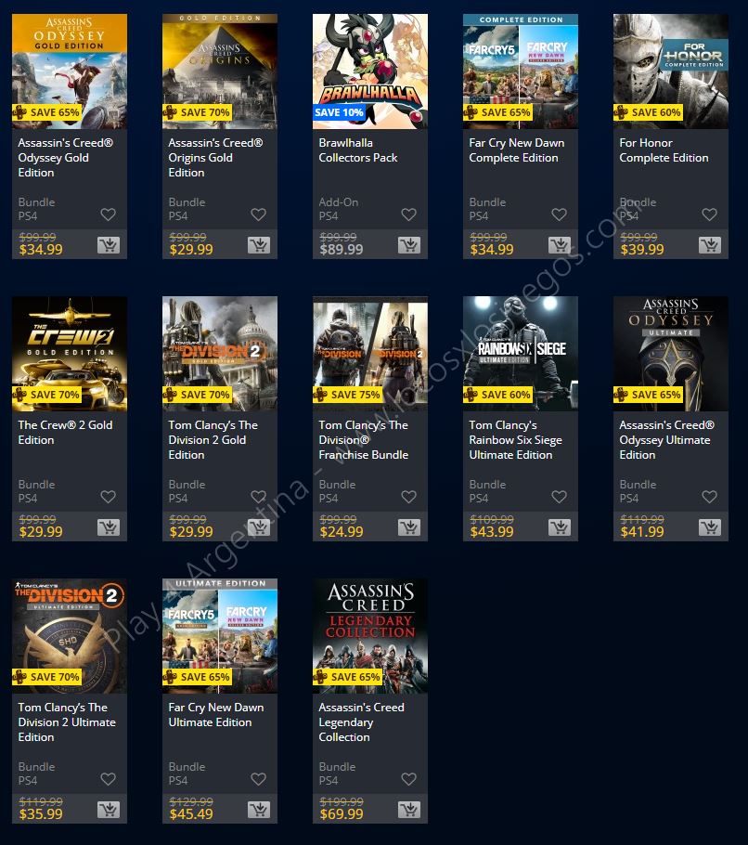This screenshot has width=748, height=845.
Task: Add The Crew 2 Gold Edition to cart
Action: click(109, 527)
